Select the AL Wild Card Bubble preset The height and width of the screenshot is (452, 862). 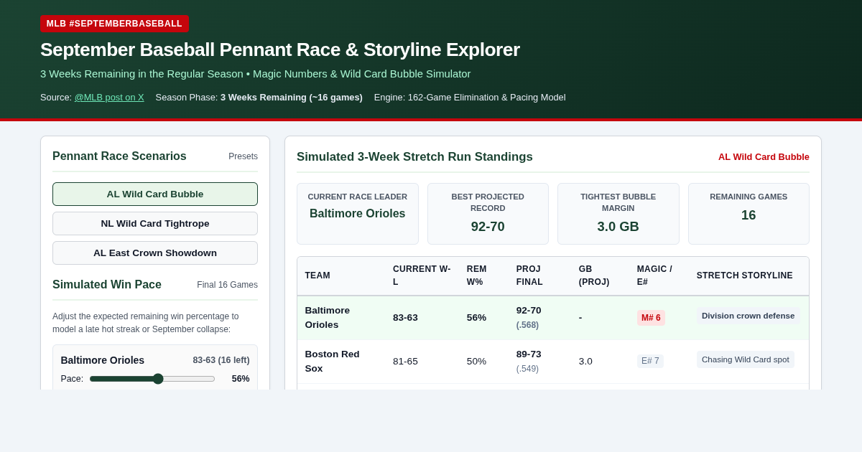click(155, 194)
